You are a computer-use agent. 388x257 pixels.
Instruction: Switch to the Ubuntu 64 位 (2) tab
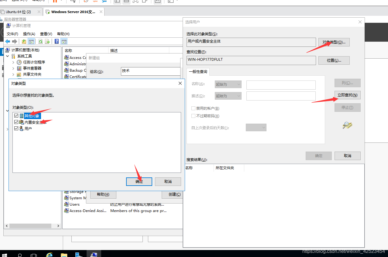[18, 12]
